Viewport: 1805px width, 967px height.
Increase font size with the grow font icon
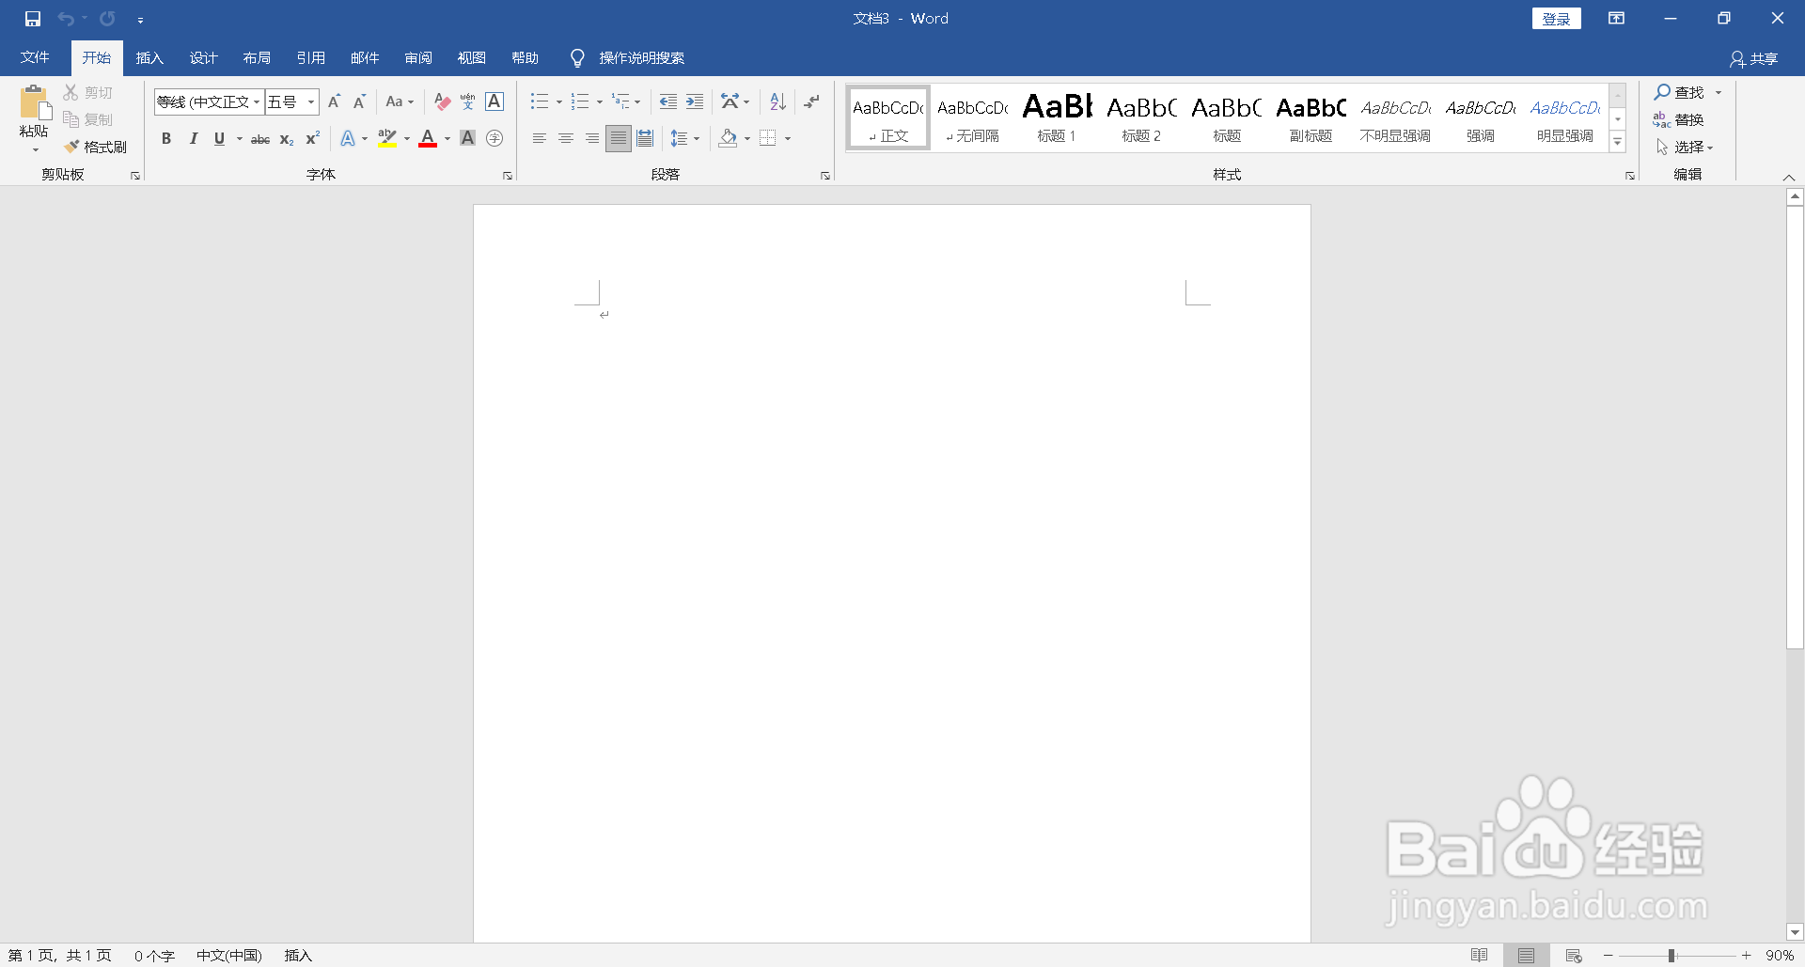tap(334, 101)
